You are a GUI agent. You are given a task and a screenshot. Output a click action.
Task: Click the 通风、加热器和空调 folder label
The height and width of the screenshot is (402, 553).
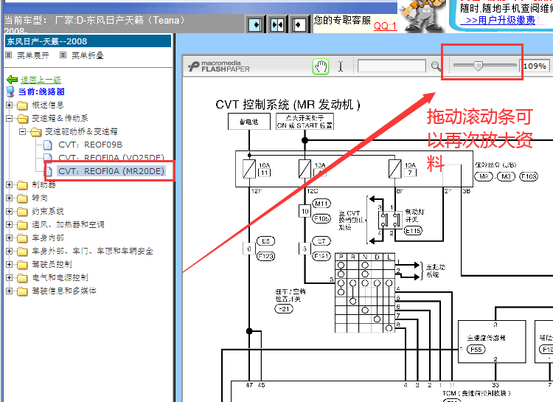coord(68,224)
